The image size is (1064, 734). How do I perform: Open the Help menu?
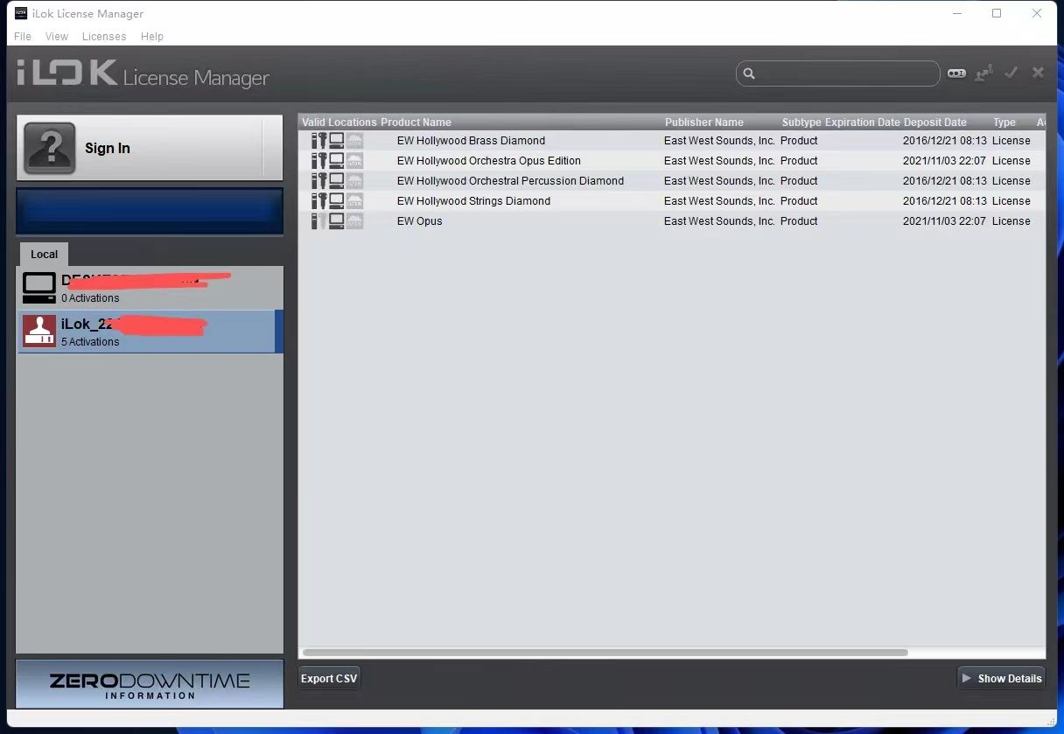tap(152, 37)
